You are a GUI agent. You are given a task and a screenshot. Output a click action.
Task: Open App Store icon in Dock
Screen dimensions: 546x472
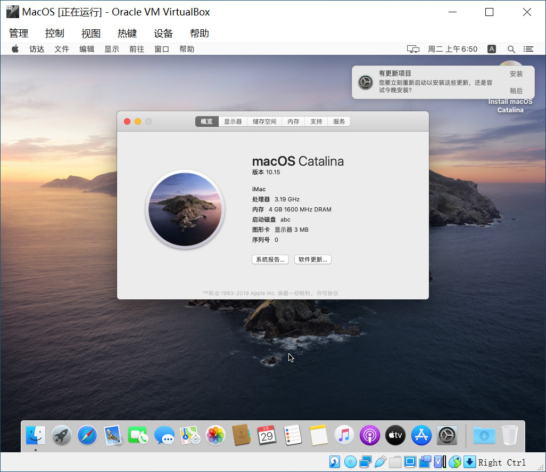pos(421,435)
